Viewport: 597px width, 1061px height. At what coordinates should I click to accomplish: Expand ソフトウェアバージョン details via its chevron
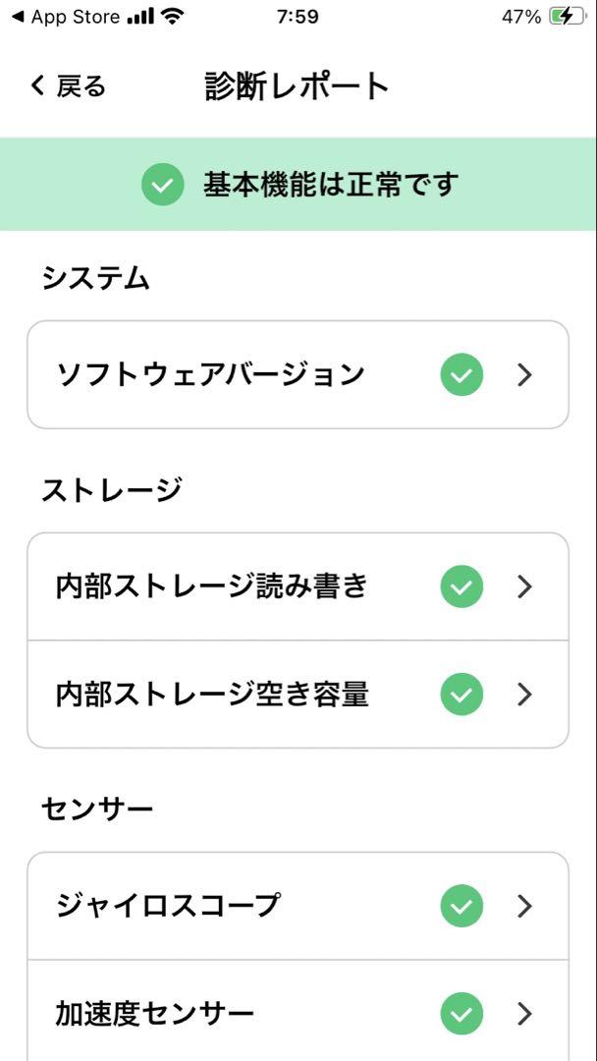524,374
